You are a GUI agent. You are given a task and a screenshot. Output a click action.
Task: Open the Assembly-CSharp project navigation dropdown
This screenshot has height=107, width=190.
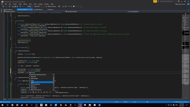34,12
